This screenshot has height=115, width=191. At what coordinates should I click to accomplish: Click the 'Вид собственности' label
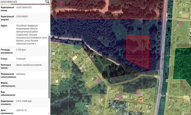click(8, 94)
